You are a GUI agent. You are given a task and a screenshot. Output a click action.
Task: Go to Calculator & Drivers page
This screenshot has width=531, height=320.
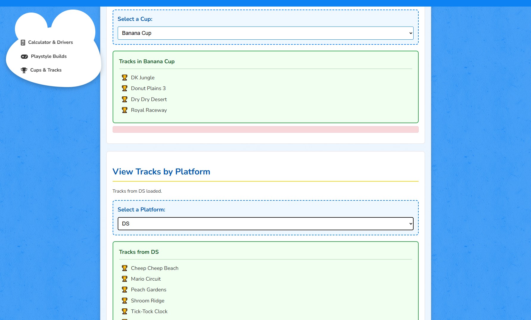50,42
